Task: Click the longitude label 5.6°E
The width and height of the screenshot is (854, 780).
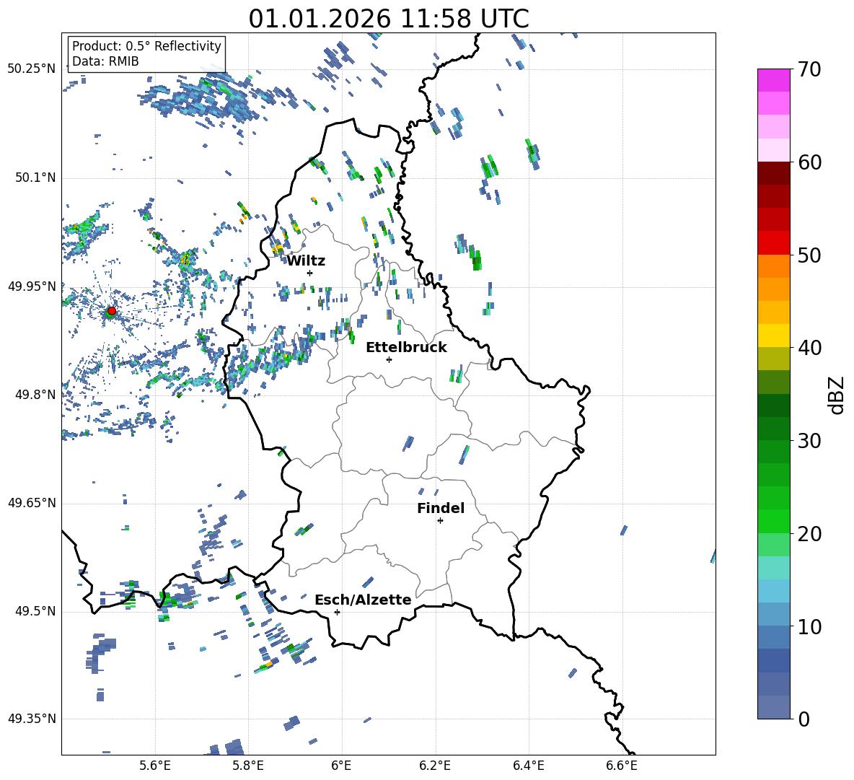Action: pyautogui.click(x=155, y=766)
